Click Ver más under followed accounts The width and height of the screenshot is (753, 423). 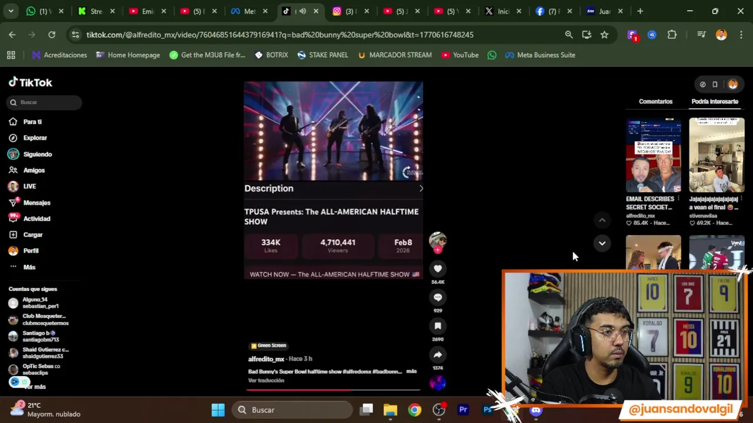pos(35,387)
